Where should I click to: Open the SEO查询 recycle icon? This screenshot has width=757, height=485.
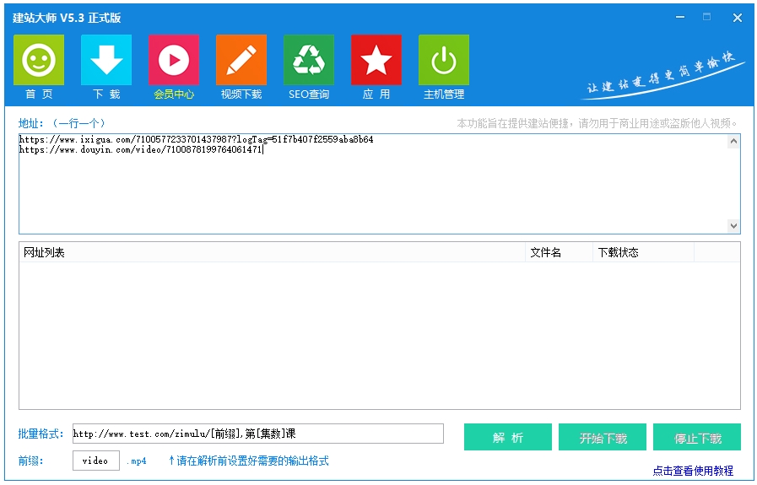309,60
